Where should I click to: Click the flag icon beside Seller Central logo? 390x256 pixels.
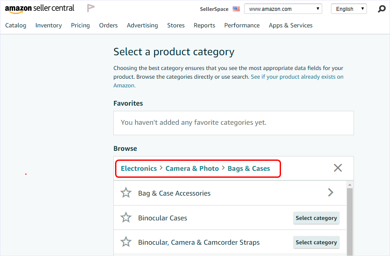(91, 8)
